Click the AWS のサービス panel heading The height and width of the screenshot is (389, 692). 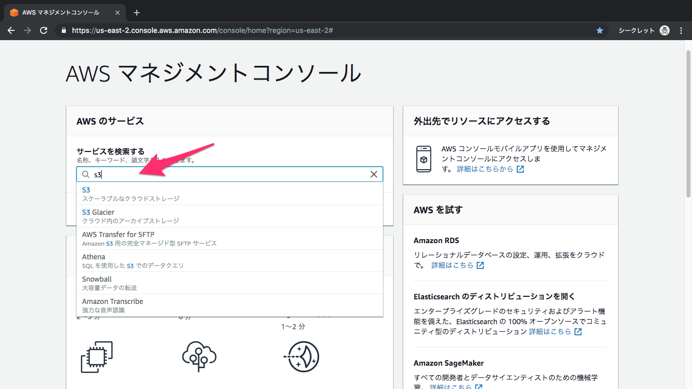click(110, 121)
